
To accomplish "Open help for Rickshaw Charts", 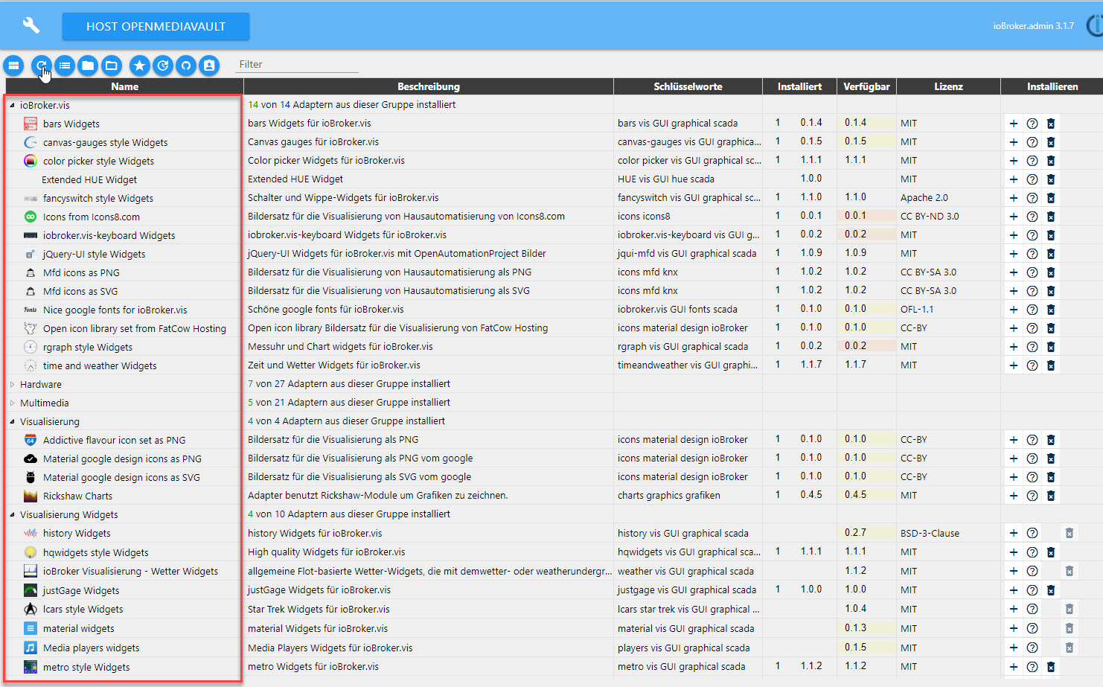I will (1032, 496).
